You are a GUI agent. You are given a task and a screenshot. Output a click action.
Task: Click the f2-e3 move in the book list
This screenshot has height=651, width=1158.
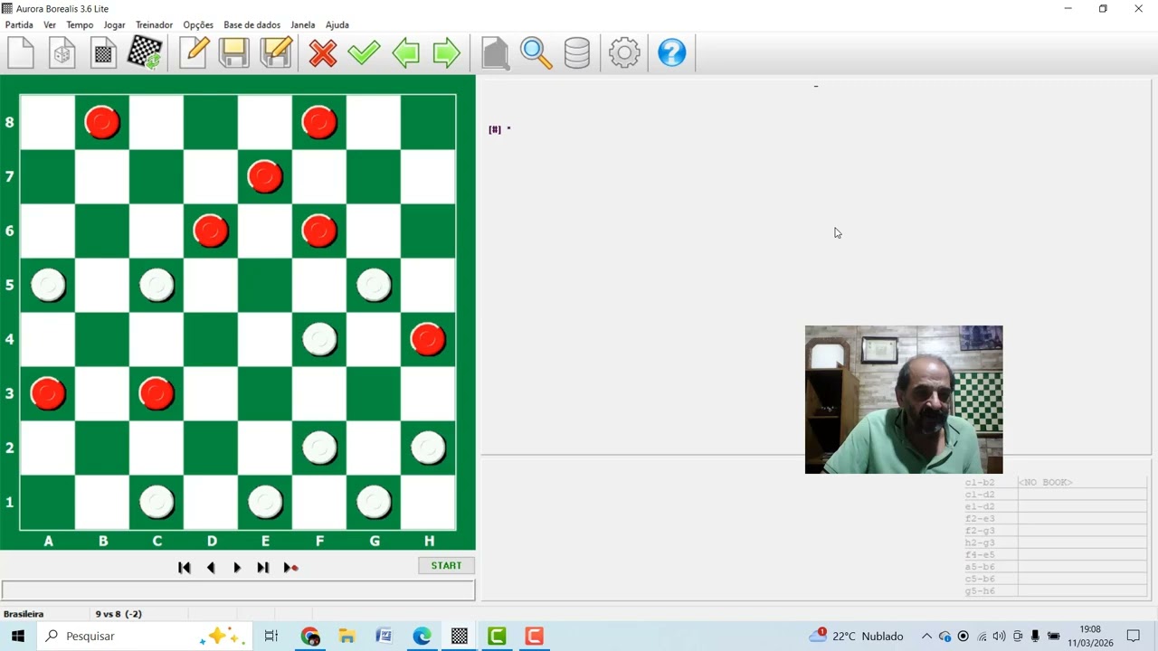pyautogui.click(x=980, y=519)
